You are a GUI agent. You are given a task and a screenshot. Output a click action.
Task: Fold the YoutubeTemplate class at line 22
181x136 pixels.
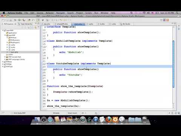[x=46, y=63]
